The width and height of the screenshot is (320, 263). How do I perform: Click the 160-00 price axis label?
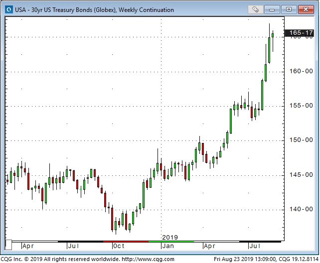301,71
